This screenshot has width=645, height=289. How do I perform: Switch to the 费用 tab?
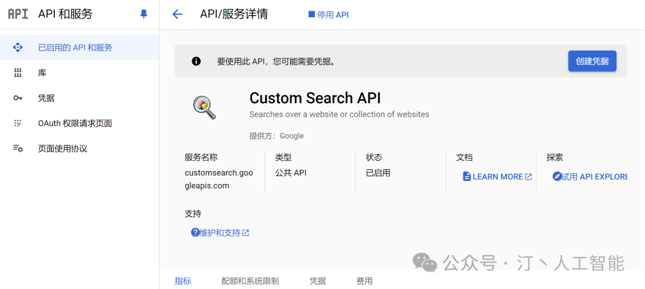[x=364, y=281]
